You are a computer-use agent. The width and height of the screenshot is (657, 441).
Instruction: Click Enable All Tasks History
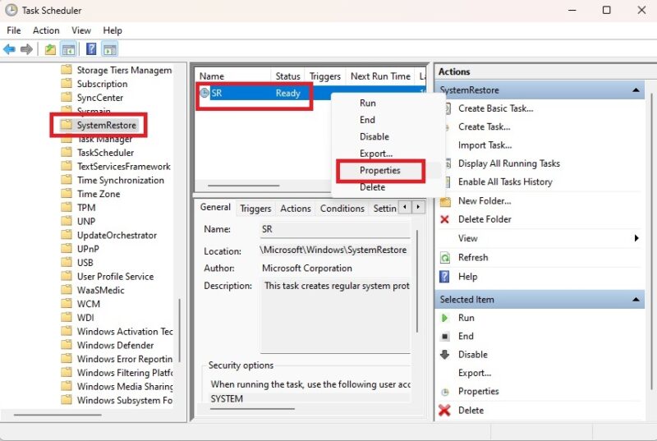click(x=505, y=181)
